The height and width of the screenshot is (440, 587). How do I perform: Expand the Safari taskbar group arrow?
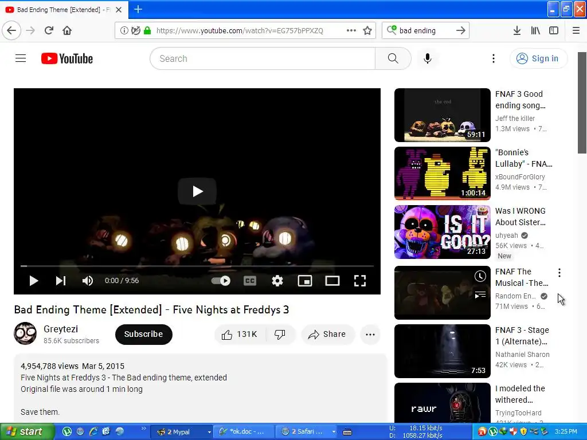(333, 432)
